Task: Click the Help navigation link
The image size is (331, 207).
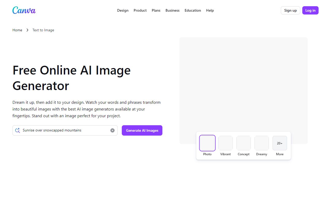Action: coord(210,10)
